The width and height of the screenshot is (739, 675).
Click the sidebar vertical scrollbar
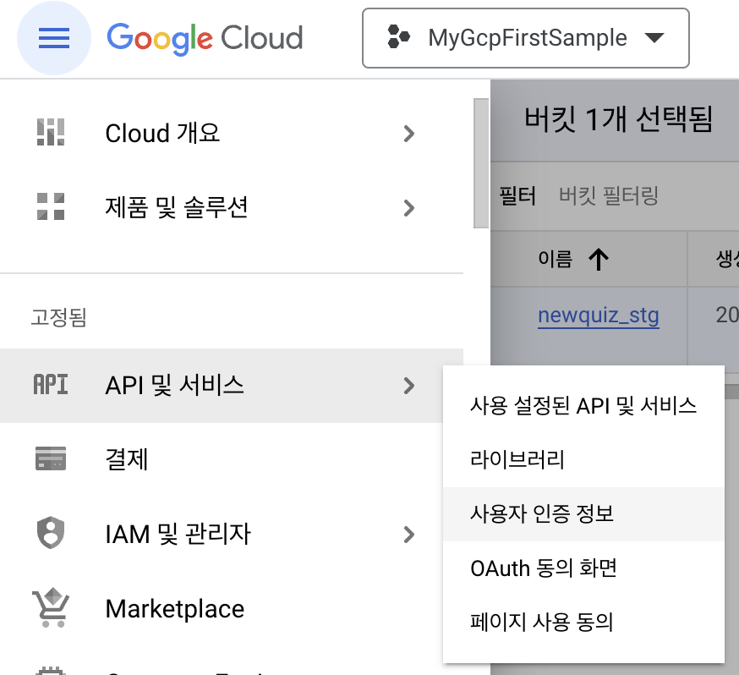pyautogui.click(x=481, y=163)
